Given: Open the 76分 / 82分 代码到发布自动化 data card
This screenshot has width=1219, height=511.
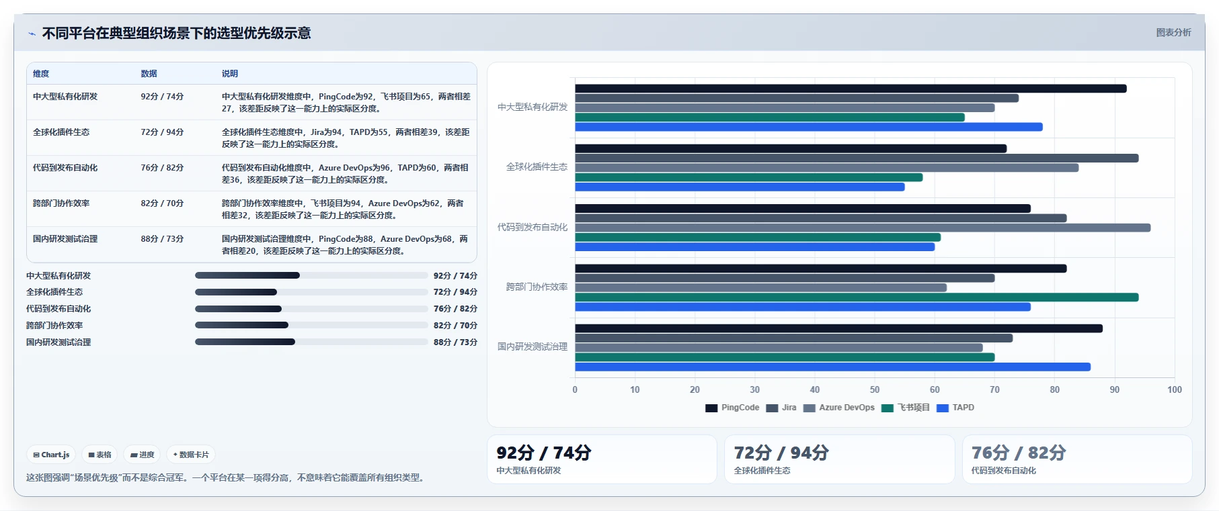Looking at the screenshot, I should (x=1077, y=459).
